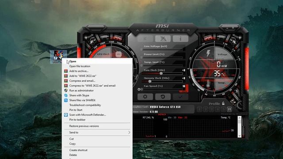Click the 'Temp, °C' graph label
Image resolution: width=283 pixels, height=159 pixels.
(x=226, y=117)
